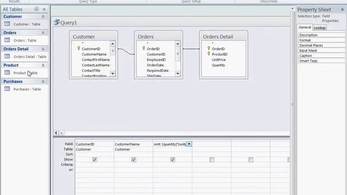Click the Orders Detail table title bar
This screenshot has width=347, height=195.
tap(223, 36)
